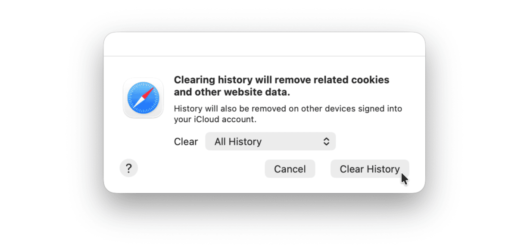Click the empty title area above the divider

[x=264, y=44]
